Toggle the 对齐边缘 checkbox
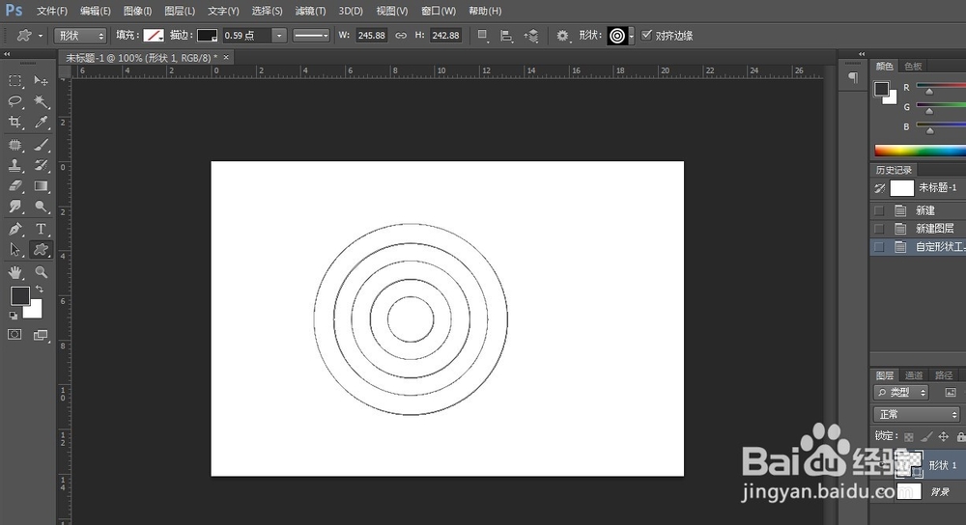Screen dimensions: 966x525 [647, 36]
